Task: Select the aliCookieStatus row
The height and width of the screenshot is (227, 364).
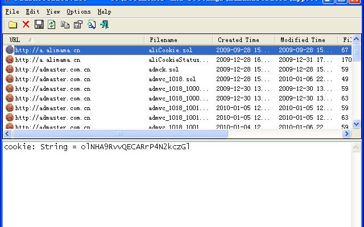Action: 178,60
